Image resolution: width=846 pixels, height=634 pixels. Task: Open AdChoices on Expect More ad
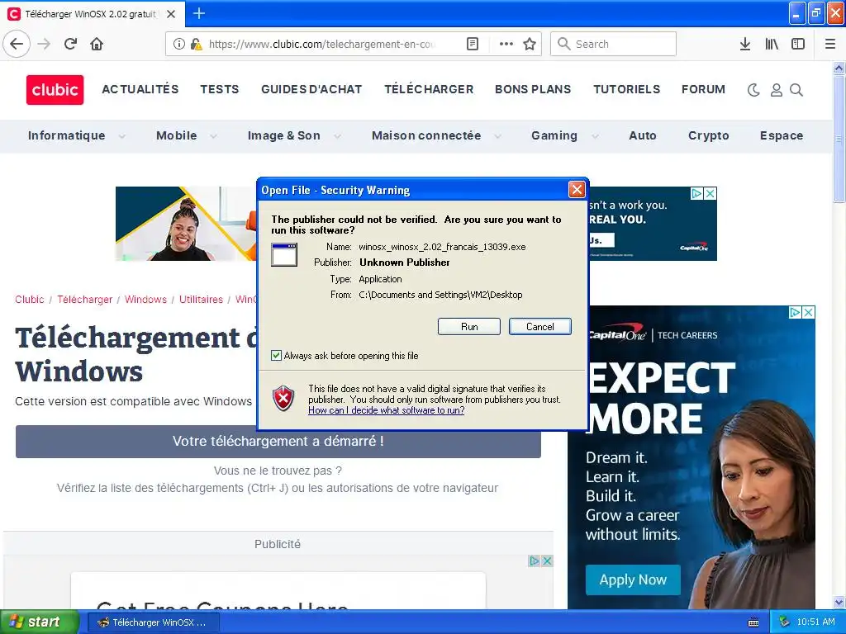pyautogui.click(x=795, y=312)
